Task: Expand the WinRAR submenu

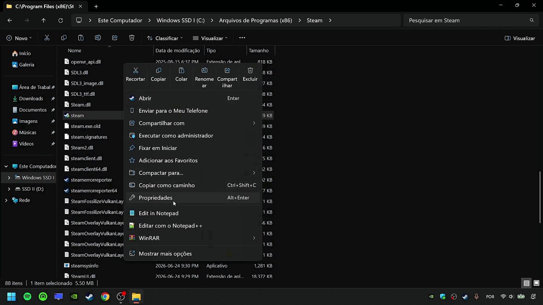Action: 193,238
